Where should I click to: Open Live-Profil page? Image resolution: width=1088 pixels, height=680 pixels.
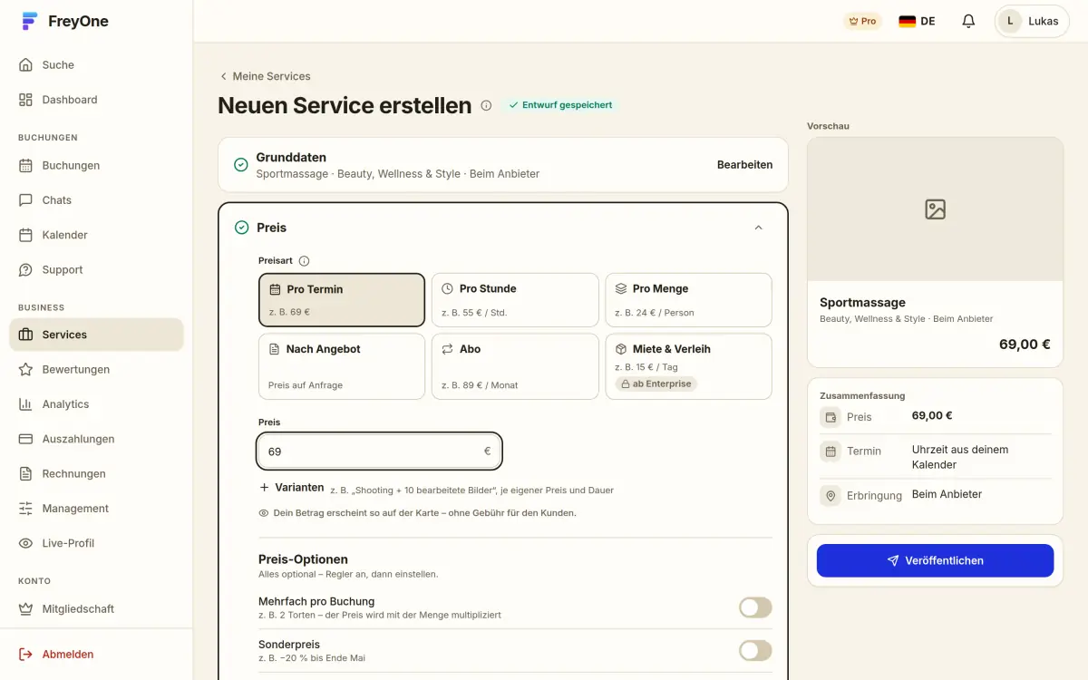click(x=96, y=543)
